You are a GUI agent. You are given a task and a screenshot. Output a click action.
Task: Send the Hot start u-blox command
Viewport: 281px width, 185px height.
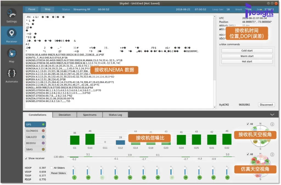click(247, 62)
